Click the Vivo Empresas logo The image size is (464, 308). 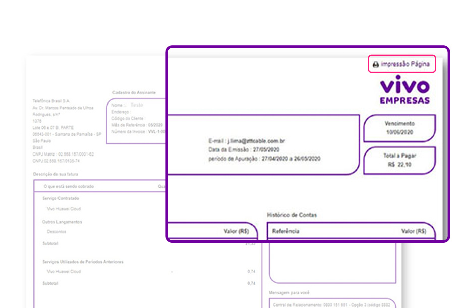(404, 89)
